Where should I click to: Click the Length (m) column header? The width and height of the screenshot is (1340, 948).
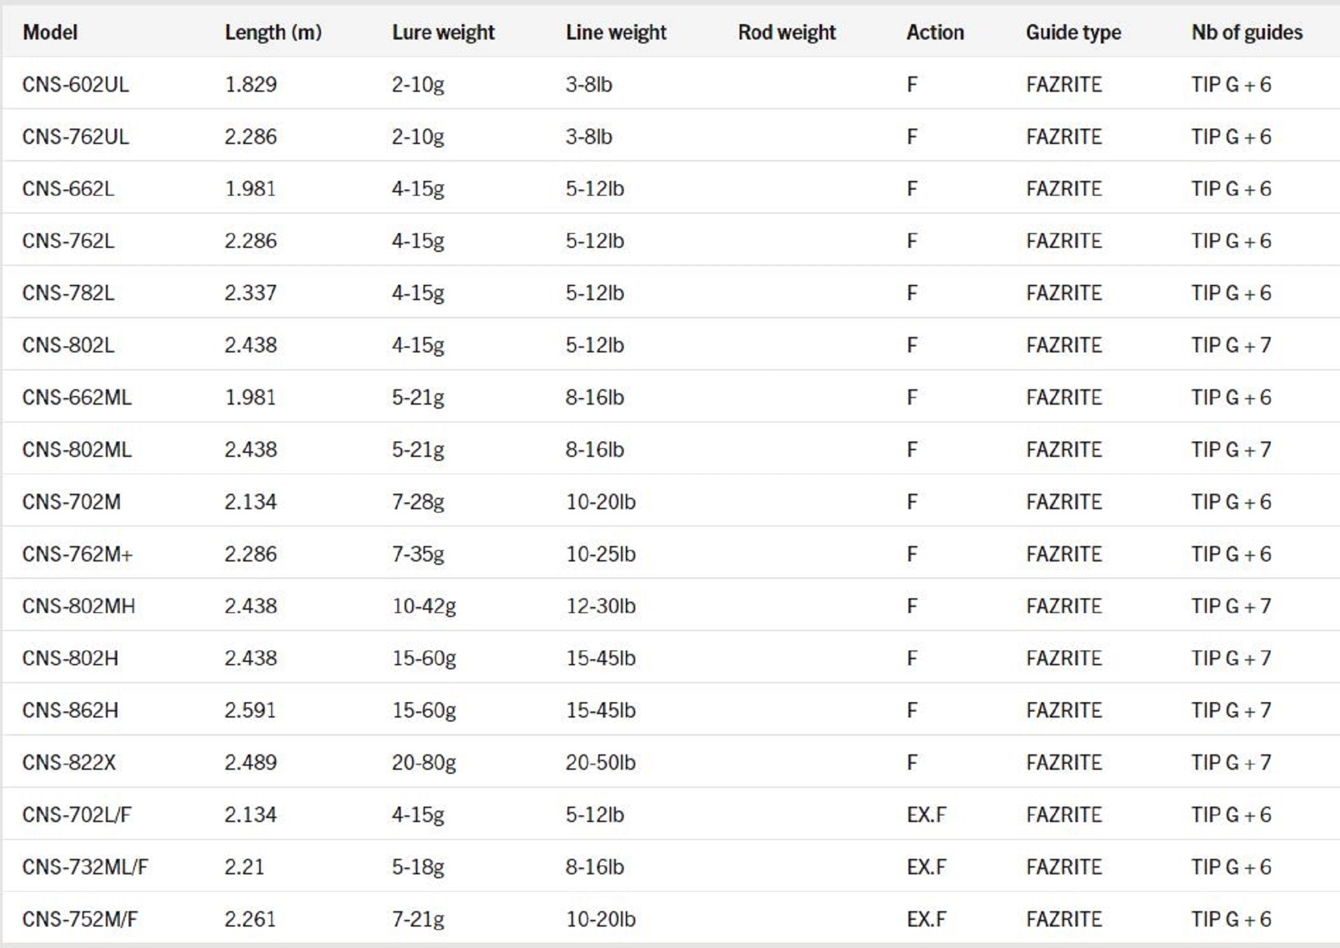273,32
